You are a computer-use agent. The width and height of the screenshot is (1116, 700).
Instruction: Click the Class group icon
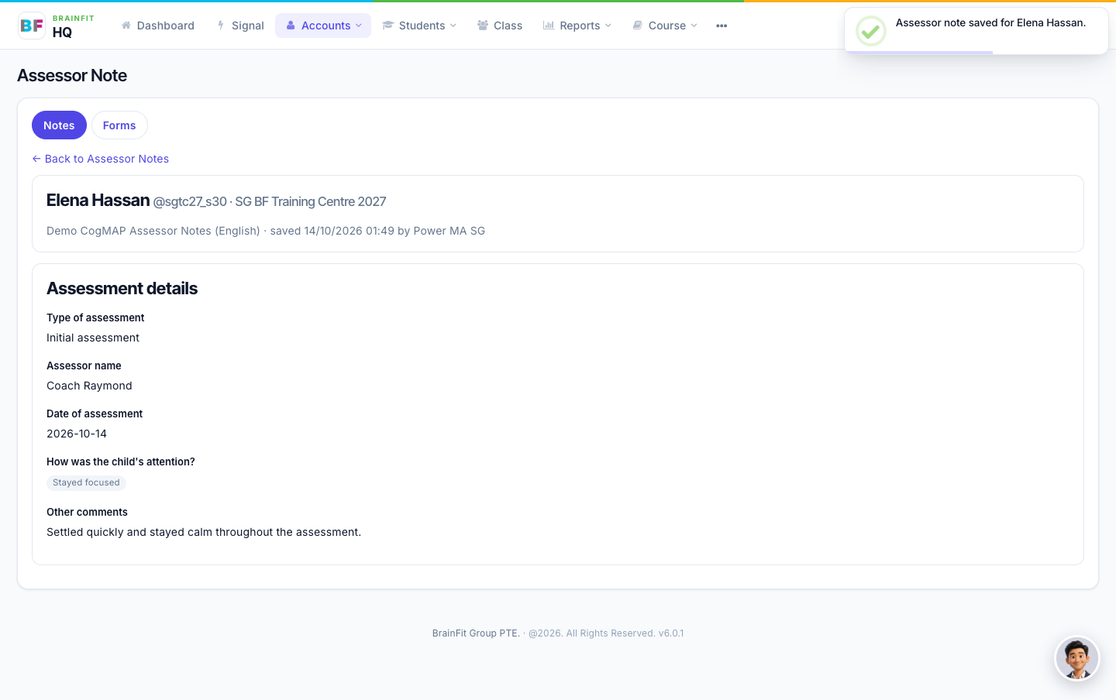tap(483, 26)
